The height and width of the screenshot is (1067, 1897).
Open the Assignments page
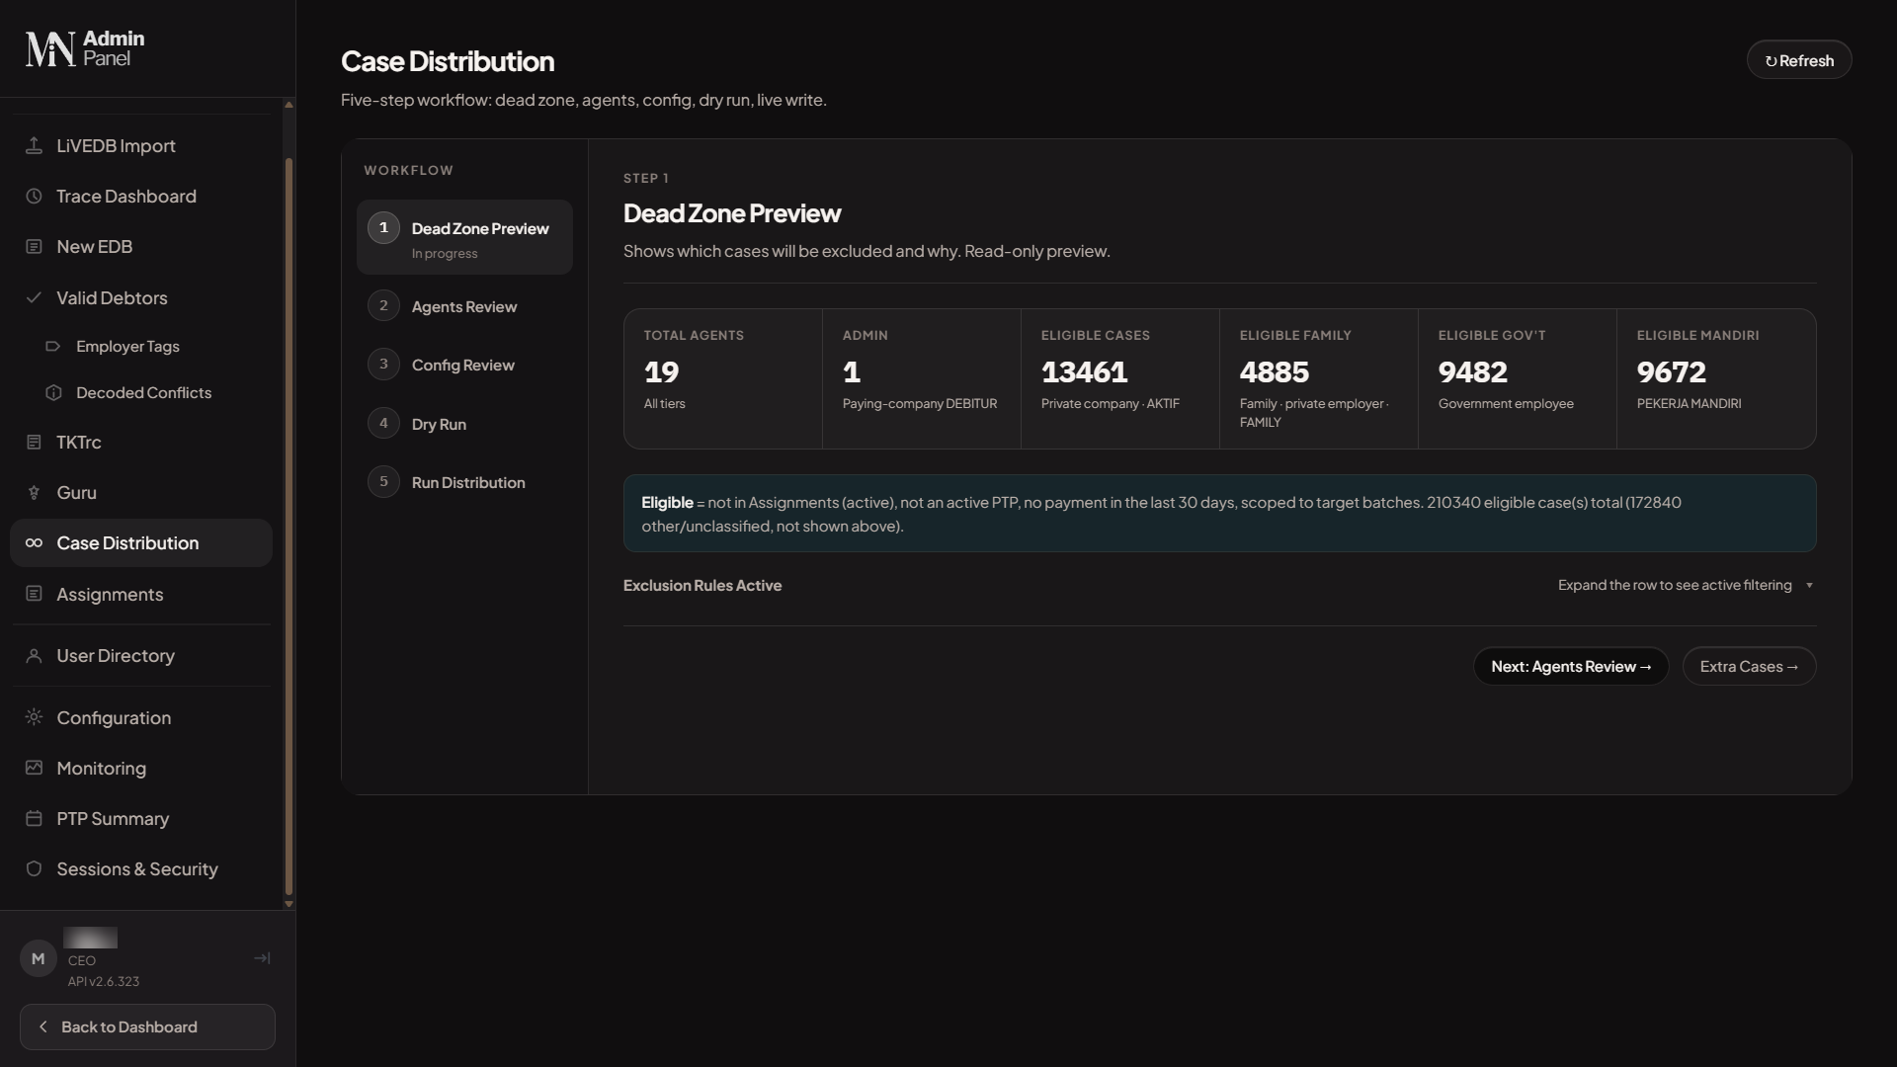[x=141, y=594]
